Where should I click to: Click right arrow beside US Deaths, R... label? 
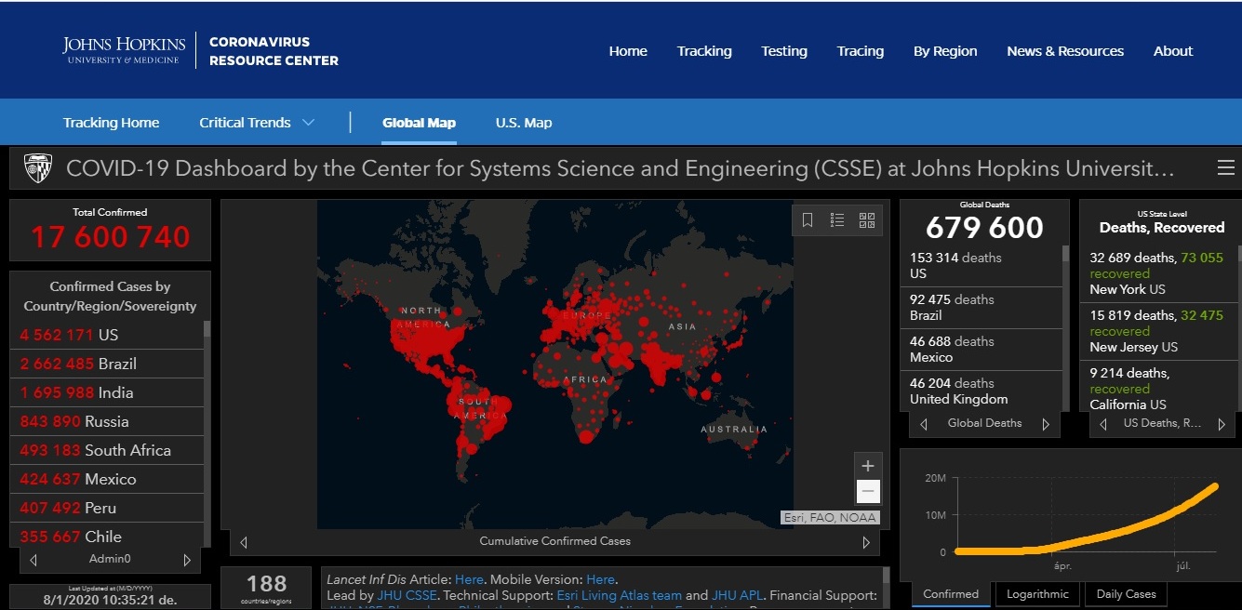point(1222,424)
